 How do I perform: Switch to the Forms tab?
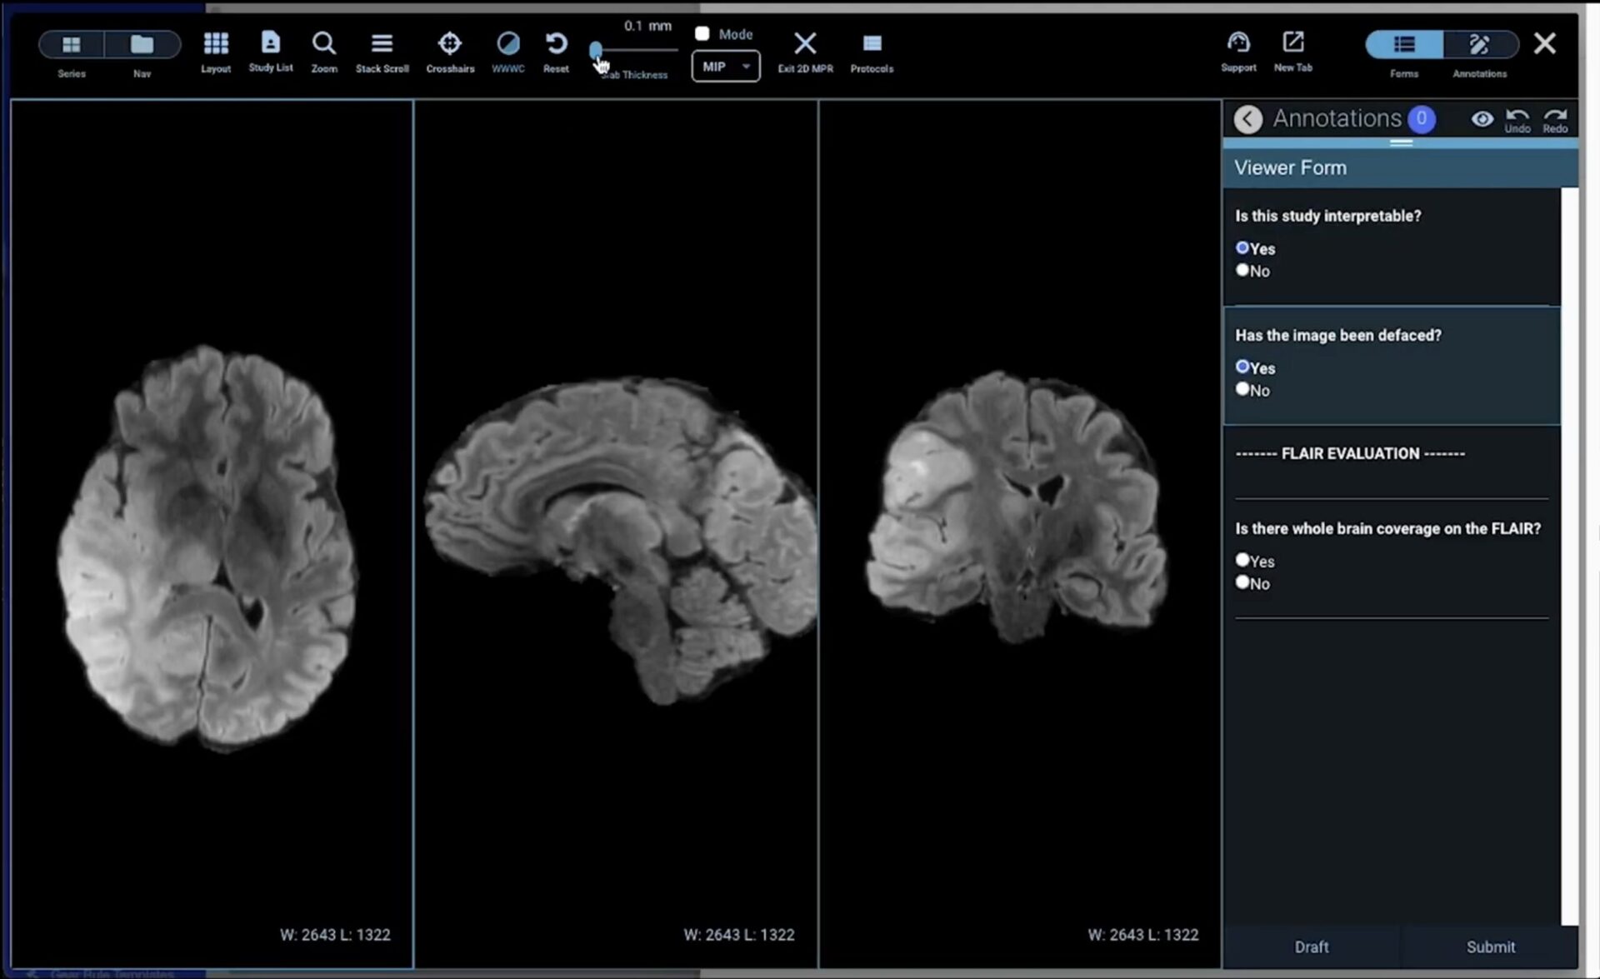point(1404,45)
